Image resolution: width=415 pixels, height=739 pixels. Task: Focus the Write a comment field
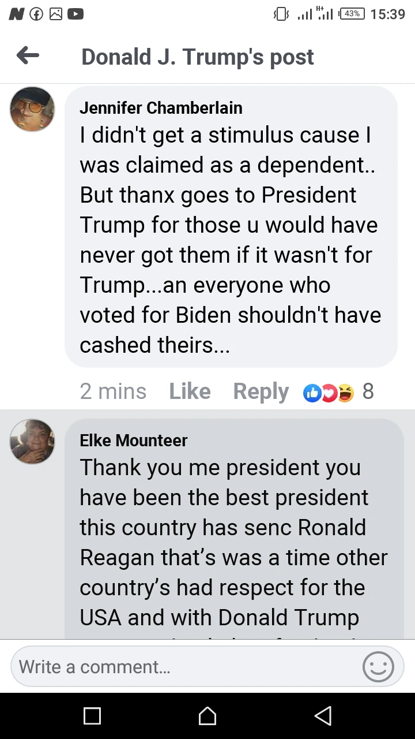(184, 667)
